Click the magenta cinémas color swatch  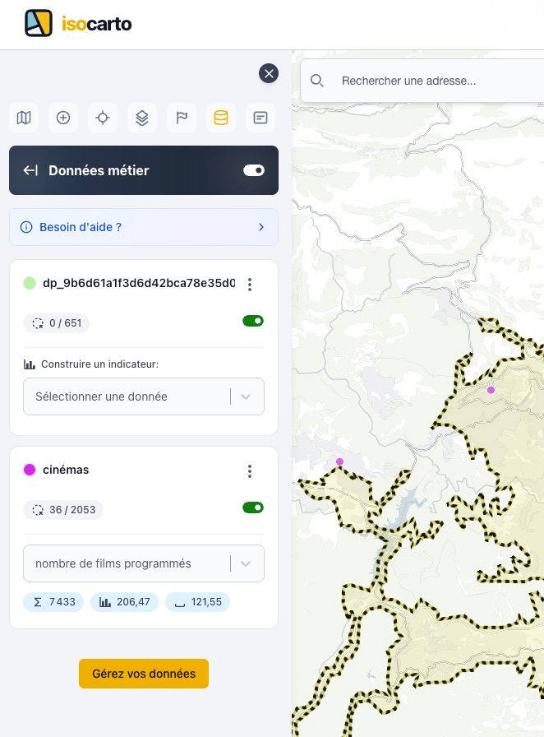pos(30,470)
